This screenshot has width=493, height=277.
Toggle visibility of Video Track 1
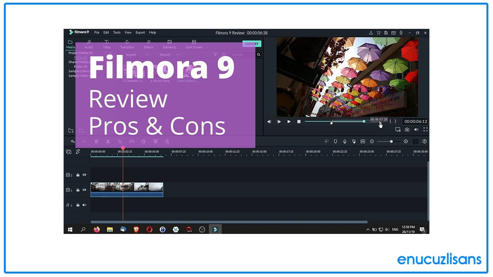[84, 190]
